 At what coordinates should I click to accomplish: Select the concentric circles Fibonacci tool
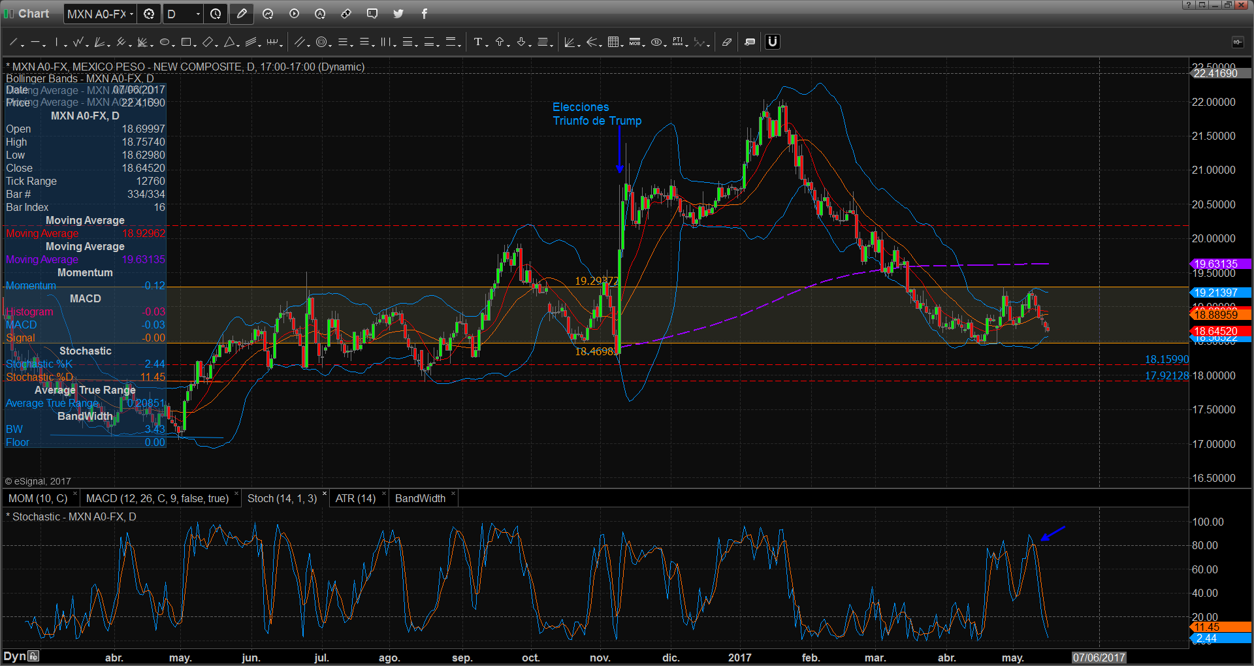click(321, 42)
